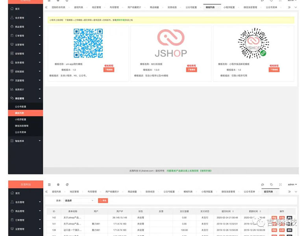The width and height of the screenshot is (307, 236).
Task: Click IP cell 39.149.15.149 in row 142
Action: [120, 217]
